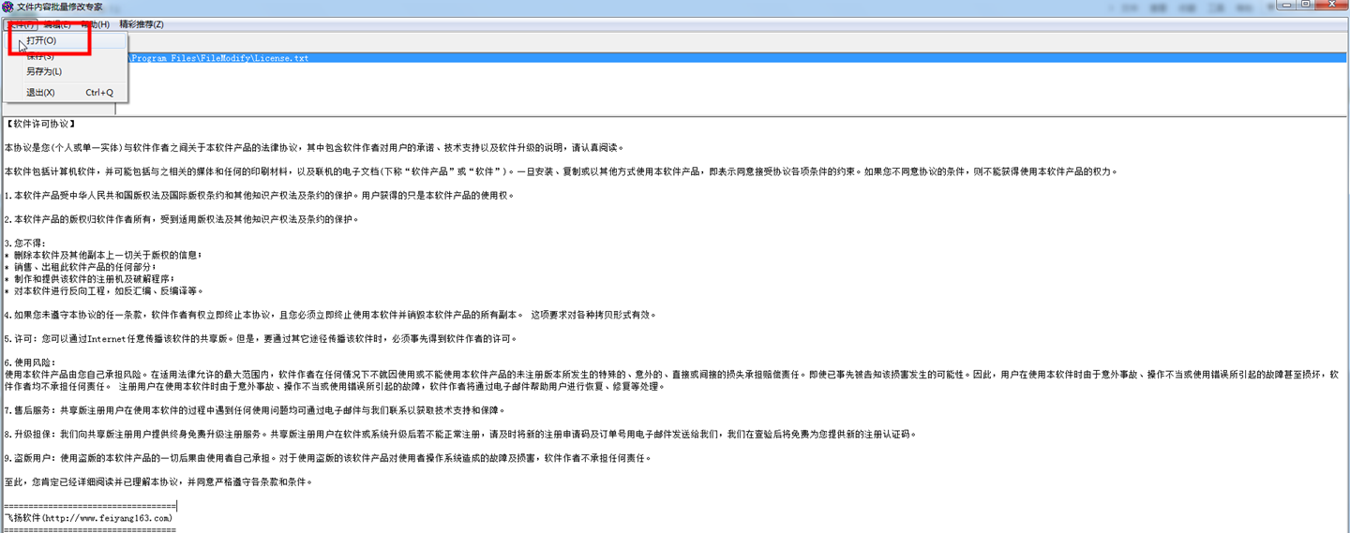The height and width of the screenshot is (533, 1350).
Task: Open the 精彩推荐(Z) menu
Action: point(141,24)
